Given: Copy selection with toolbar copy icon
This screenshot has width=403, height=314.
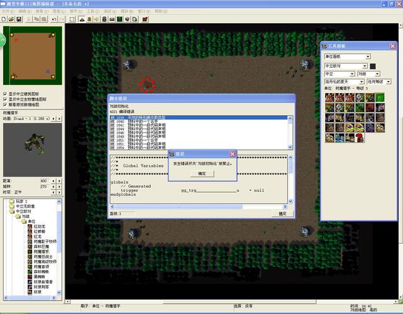Looking at the screenshot, I should [x=36, y=19].
